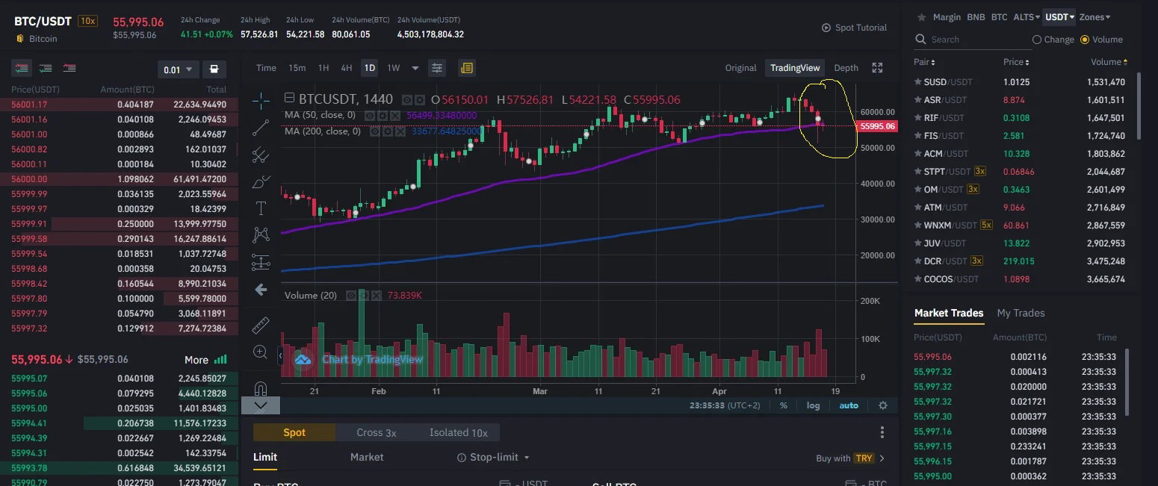Viewport: 1158px width, 486px height.
Task: Open the Stop-limit order type dropdown
Action: click(x=493, y=457)
